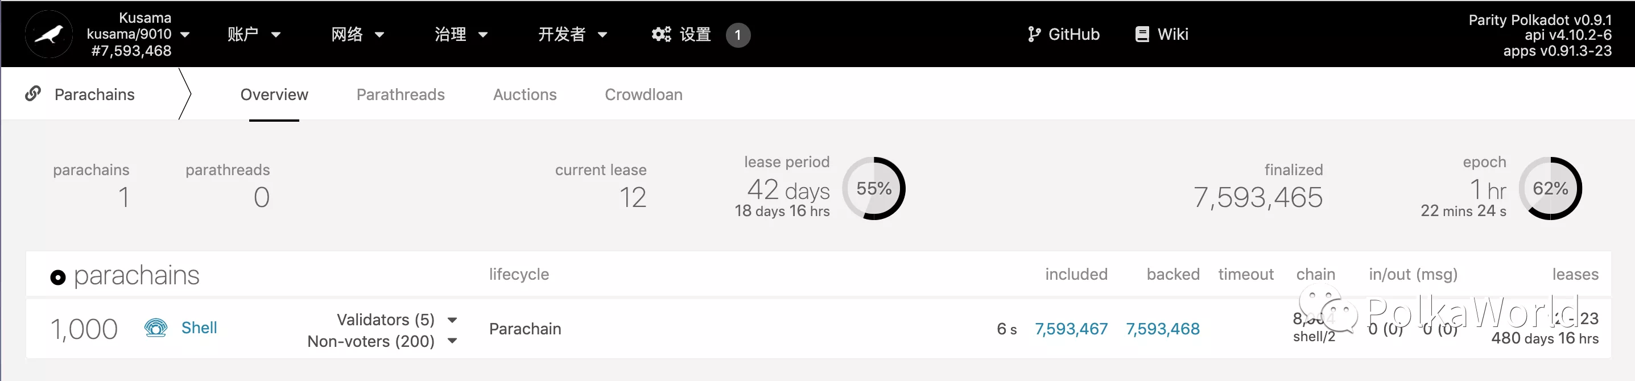Go to the Crowdloan tab

coord(643,94)
